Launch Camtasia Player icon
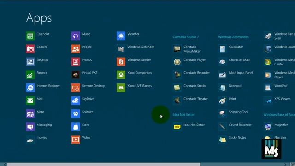Screen dimensions: 295x166 coord(177,62)
